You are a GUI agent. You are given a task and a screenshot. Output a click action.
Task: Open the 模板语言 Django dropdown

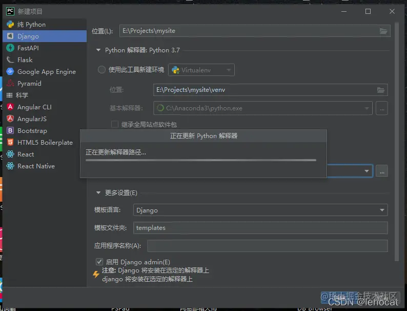click(x=260, y=210)
